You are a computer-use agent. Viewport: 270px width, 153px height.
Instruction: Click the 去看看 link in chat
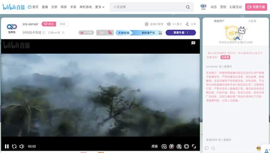225,57
